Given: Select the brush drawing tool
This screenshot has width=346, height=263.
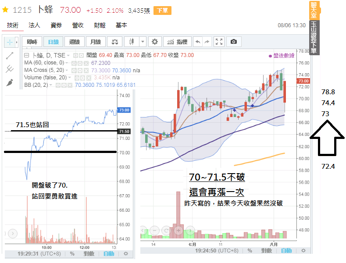Looking at the screenshot, I should point(10,82).
